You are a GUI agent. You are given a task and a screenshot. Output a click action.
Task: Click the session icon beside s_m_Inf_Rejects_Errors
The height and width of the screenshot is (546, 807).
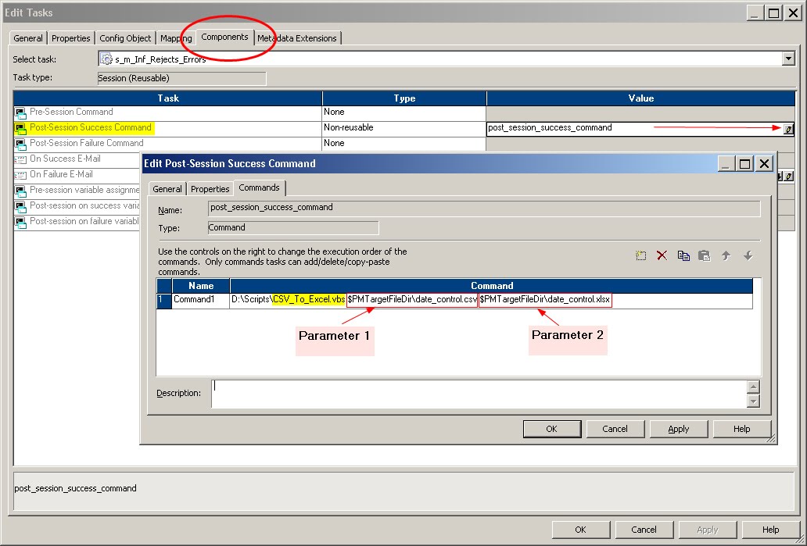click(104, 58)
